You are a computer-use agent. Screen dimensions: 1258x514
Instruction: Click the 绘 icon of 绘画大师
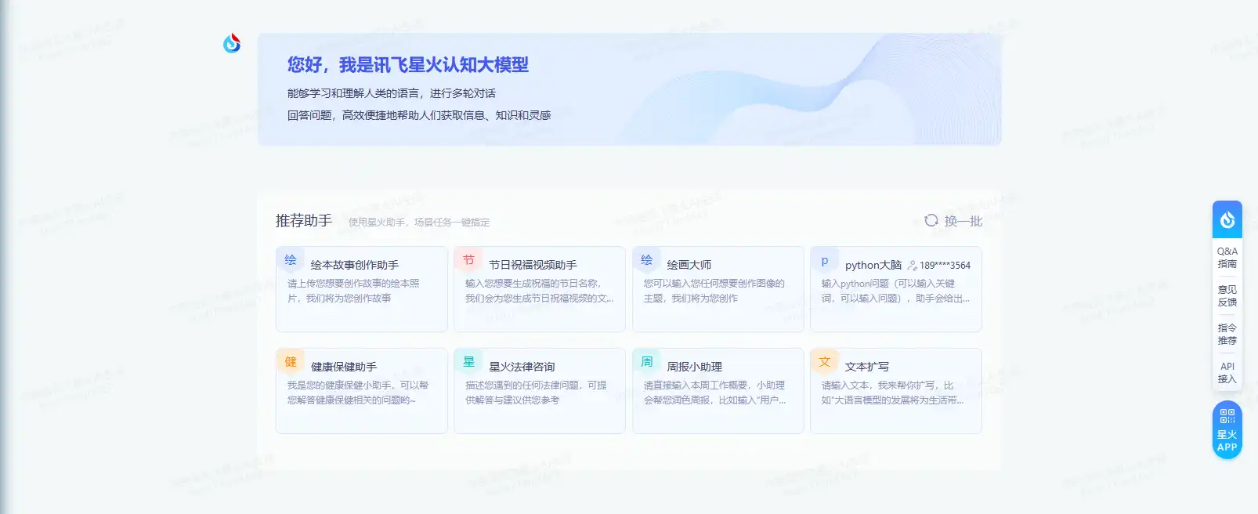pyautogui.click(x=647, y=260)
